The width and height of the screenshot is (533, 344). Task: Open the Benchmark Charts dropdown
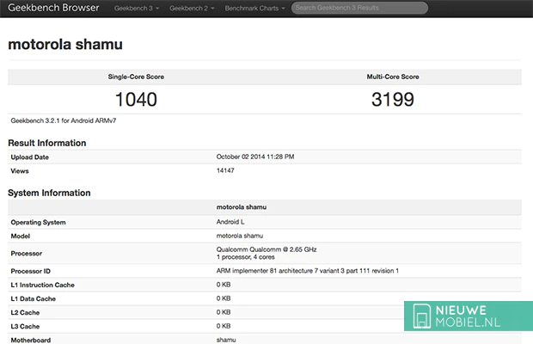[x=254, y=8]
